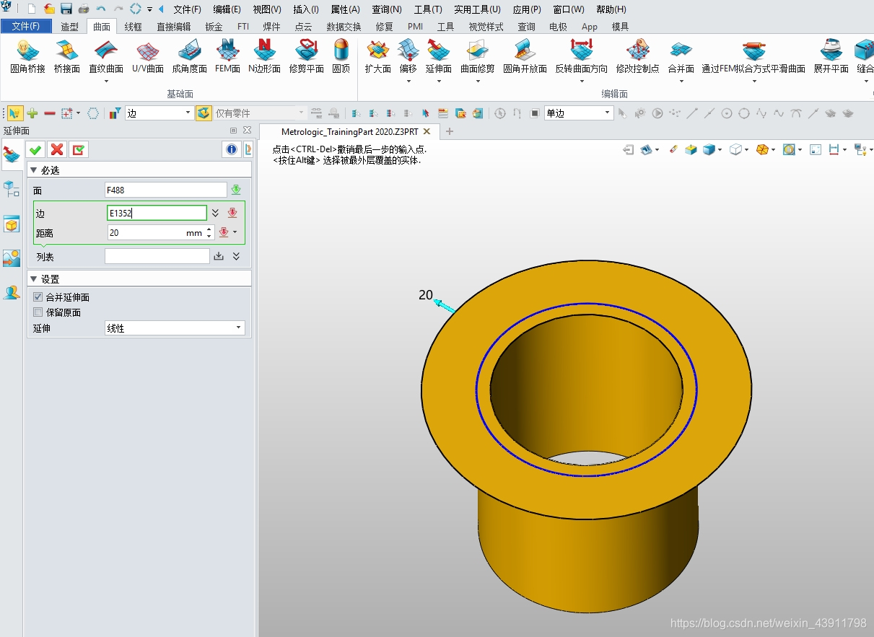
Task: Click the save disk icon in title bar
Action: point(66,9)
